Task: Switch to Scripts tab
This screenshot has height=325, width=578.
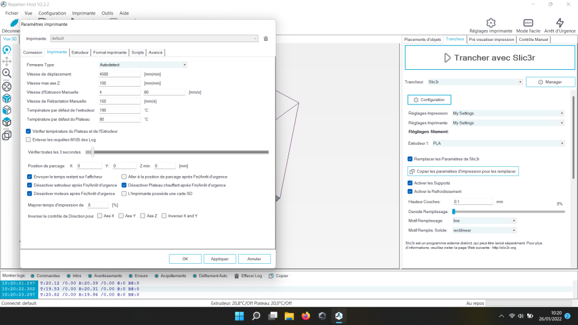Action: (138, 53)
